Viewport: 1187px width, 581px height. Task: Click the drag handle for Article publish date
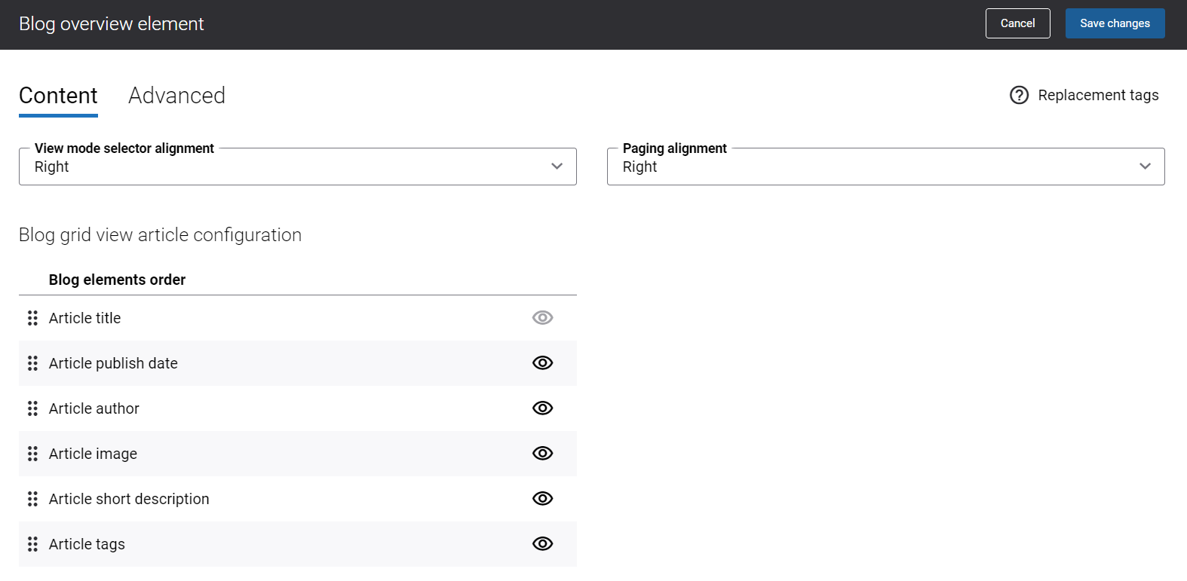[32, 363]
